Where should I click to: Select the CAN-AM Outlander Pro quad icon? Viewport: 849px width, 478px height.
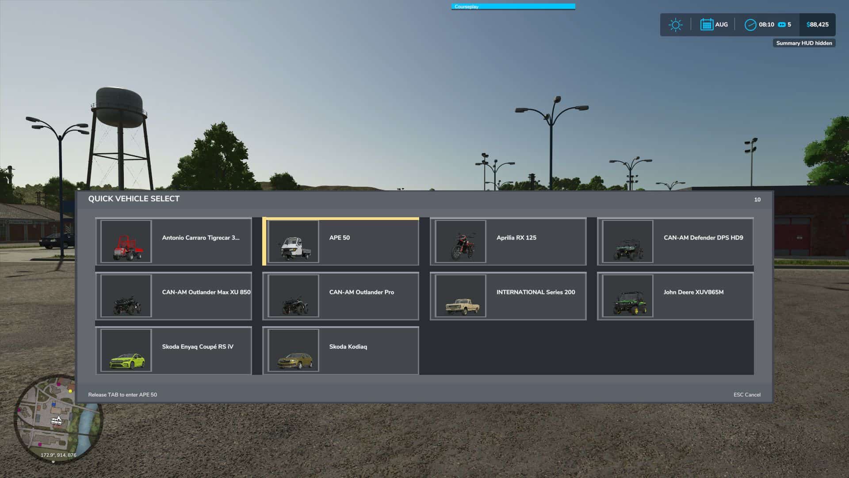tap(294, 296)
